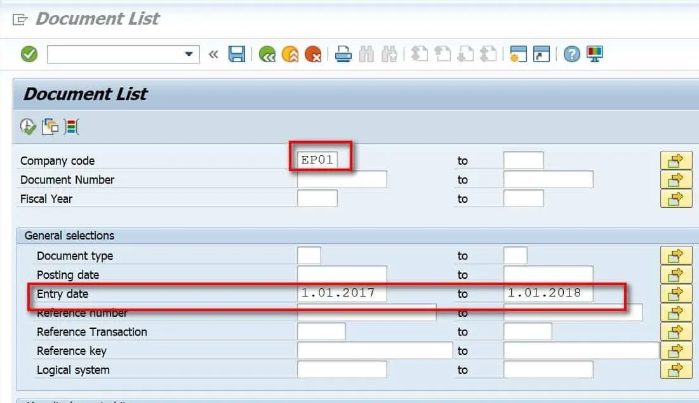Image resolution: width=699 pixels, height=403 pixels.
Task: Execute the document list report
Action: click(x=27, y=126)
